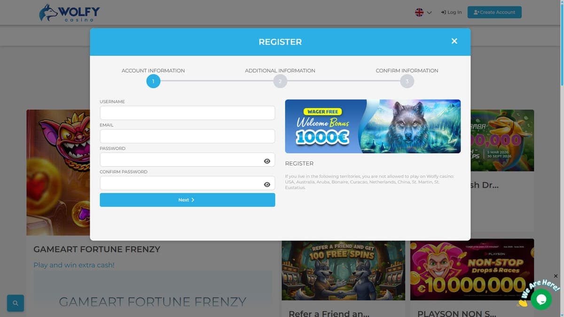Click the Create Account button
Screen dimensions: 564x317
click(x=494, y=12)
